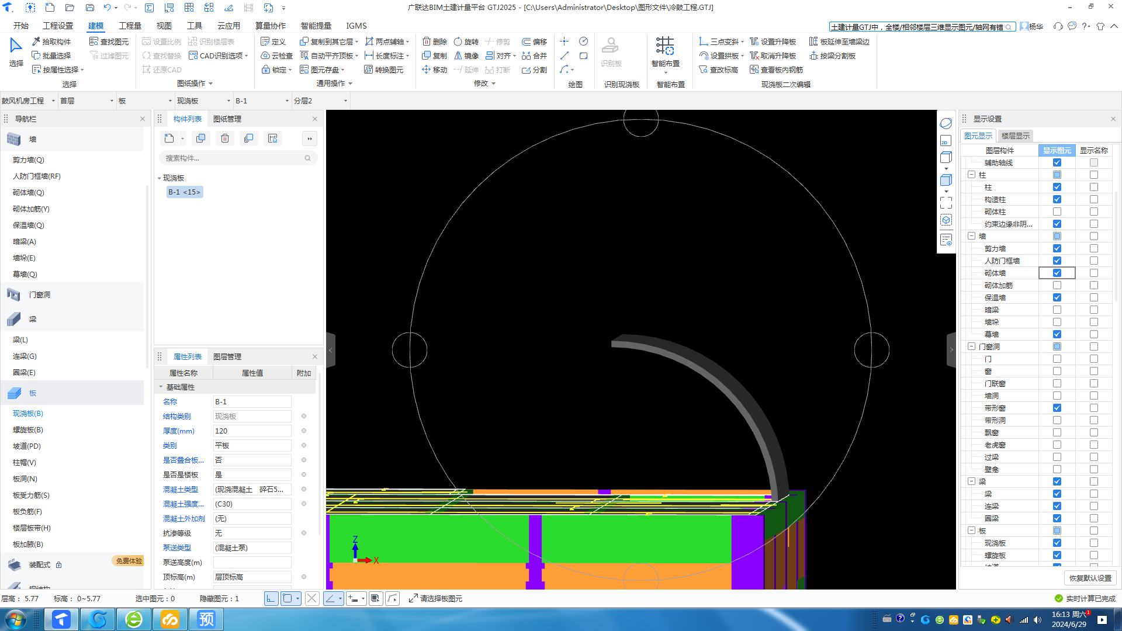The image size is (1122, 631).
Task: Click 按梁分割板 tool
Action: click(833, 56)
